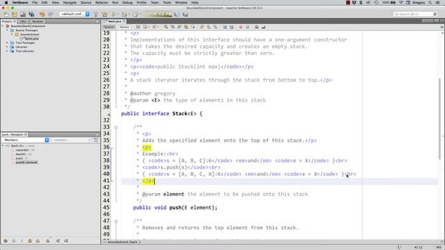Focus the IDE search field

click(416, 14)
